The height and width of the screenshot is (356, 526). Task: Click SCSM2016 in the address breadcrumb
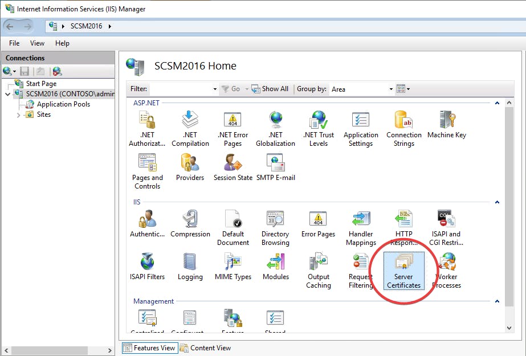point(86,26)
